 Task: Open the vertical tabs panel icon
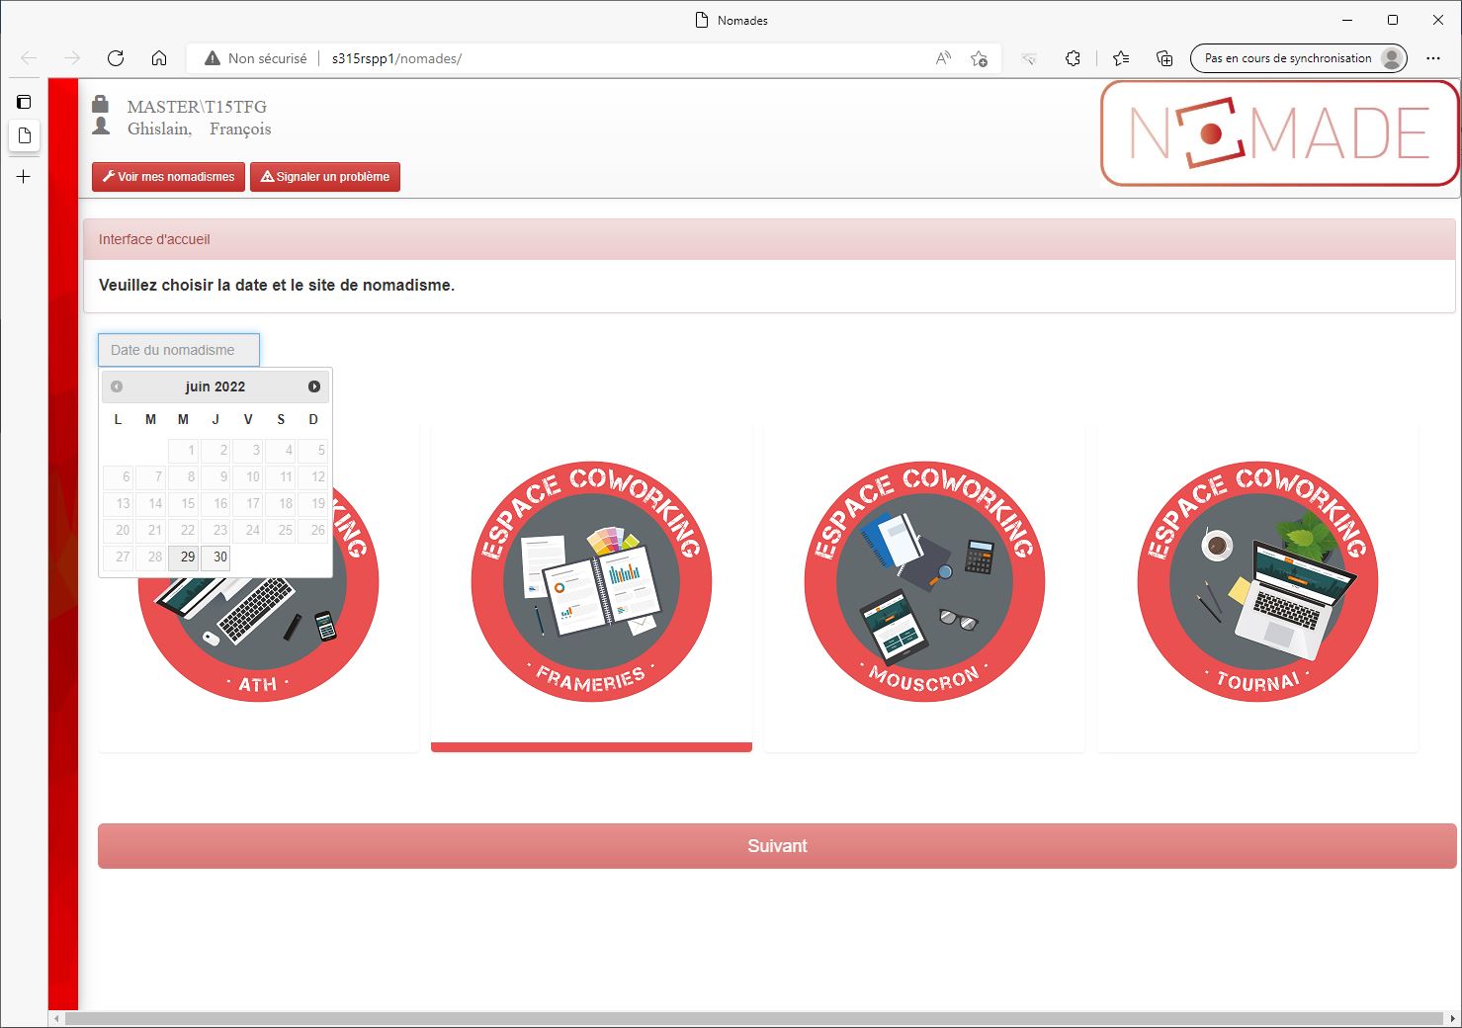pyautogui.click(x=24, y=102)
